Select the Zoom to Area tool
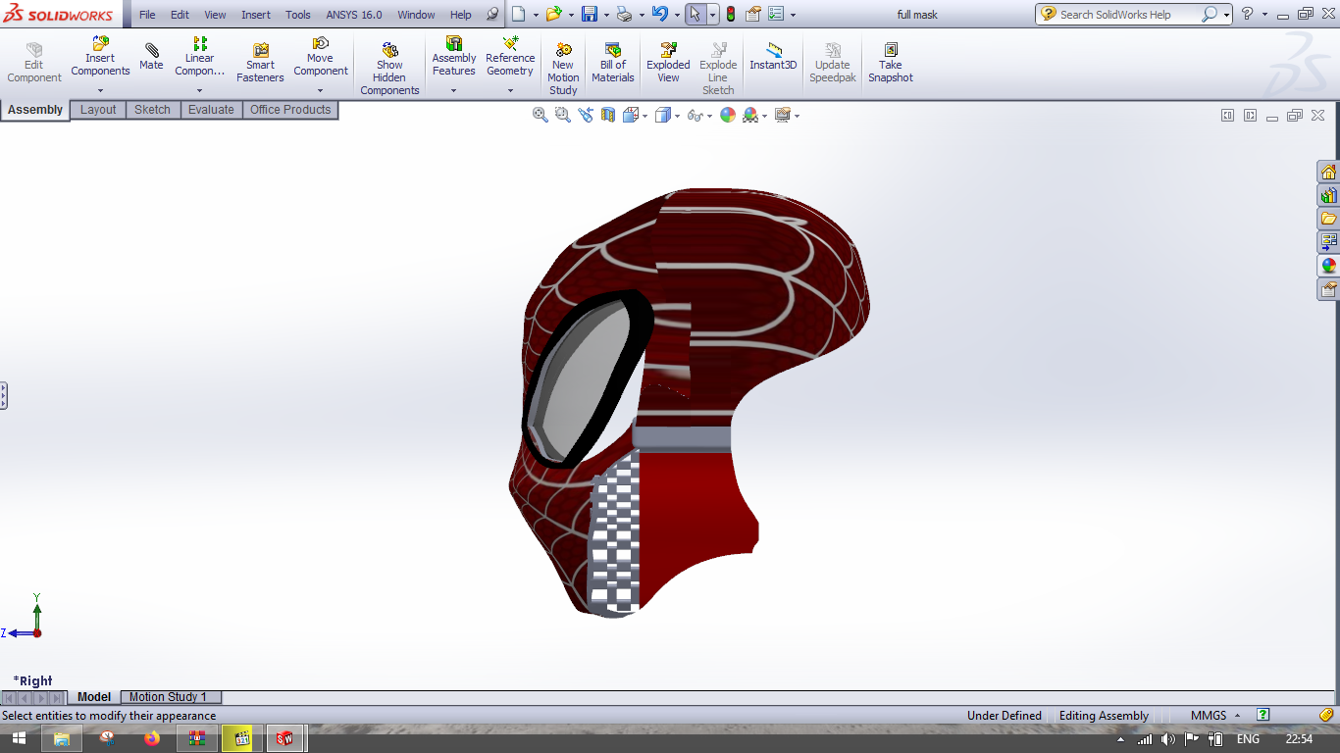1340x753 pixels. pos(563,115)
